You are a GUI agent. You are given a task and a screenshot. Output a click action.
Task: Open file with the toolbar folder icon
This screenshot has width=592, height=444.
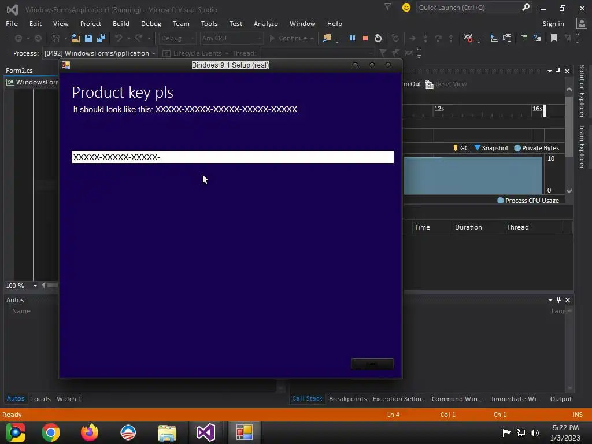coord(76,38)
